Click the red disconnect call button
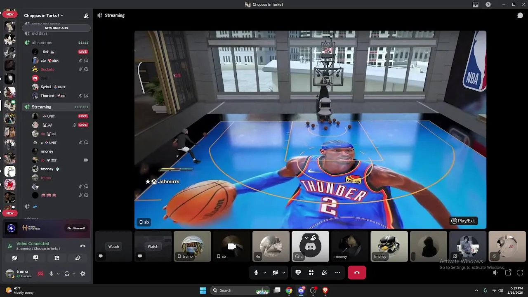 point(357,272)
